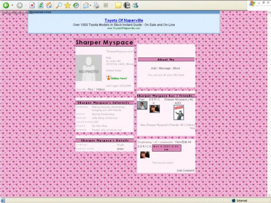
Task: Click the NO PHOTO profile picture placeholder
Action: [89, 68]
